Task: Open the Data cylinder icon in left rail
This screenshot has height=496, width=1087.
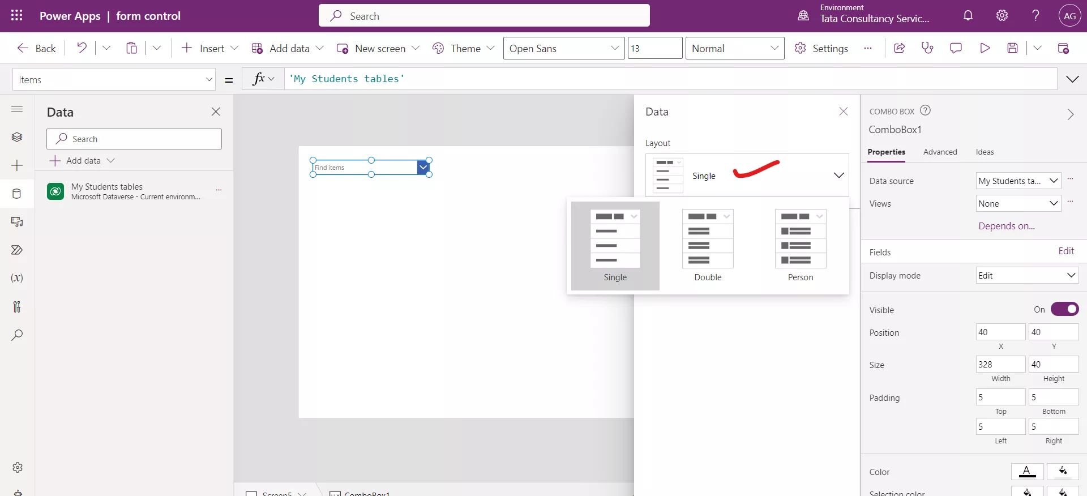Action: point(17,194)
